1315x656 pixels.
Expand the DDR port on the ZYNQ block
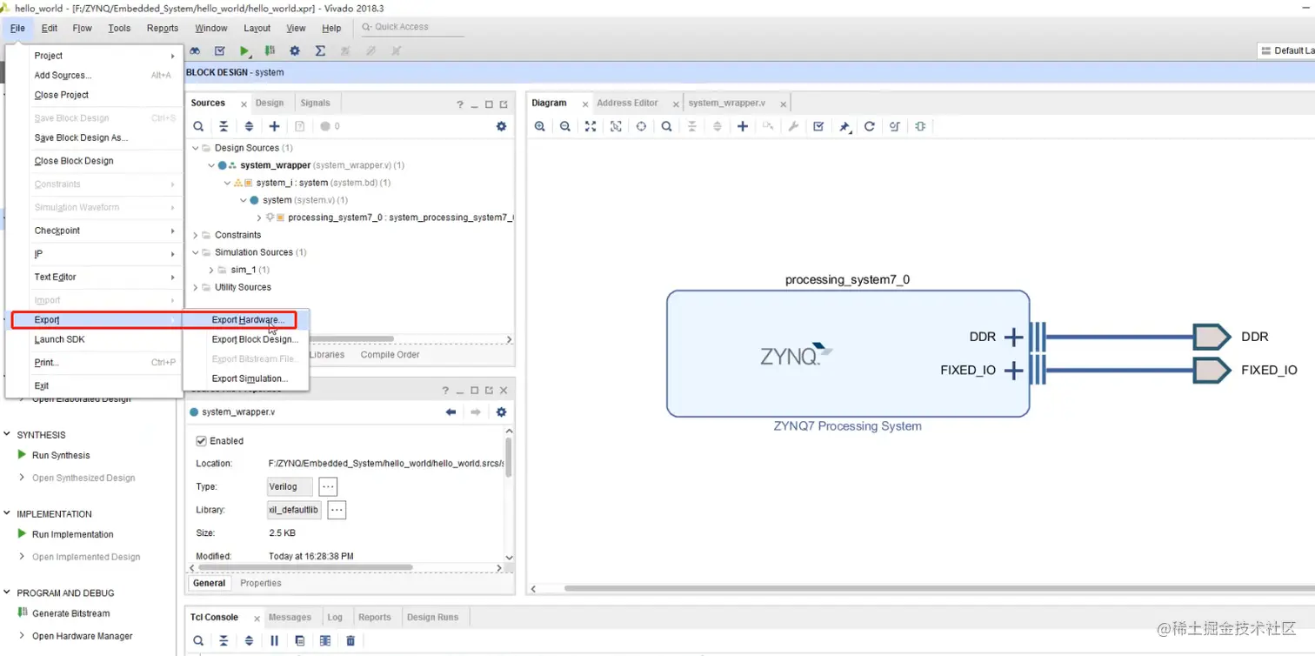point(1013,337)
